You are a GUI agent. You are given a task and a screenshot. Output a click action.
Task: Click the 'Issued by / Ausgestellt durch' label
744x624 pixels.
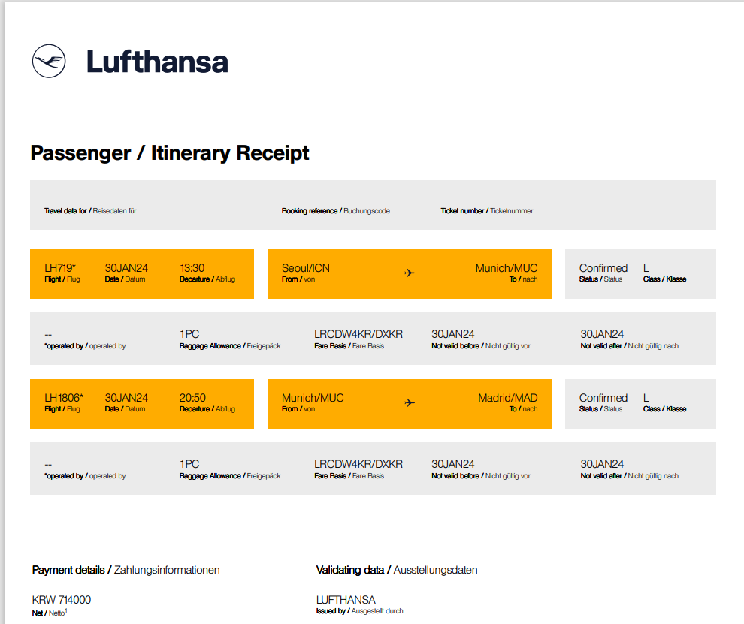coord(360,611)
